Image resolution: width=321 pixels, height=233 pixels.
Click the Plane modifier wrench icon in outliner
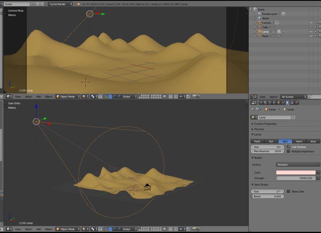pyautogui.click(x=279, y=36)
